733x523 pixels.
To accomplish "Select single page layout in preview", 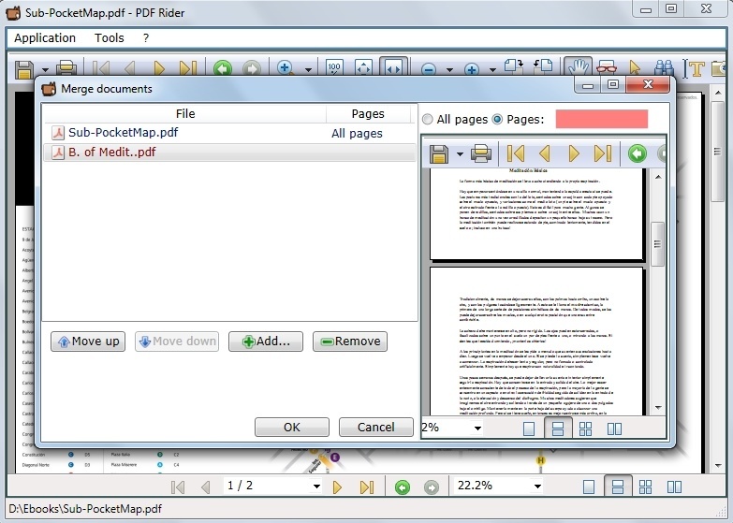I will 529,429.
